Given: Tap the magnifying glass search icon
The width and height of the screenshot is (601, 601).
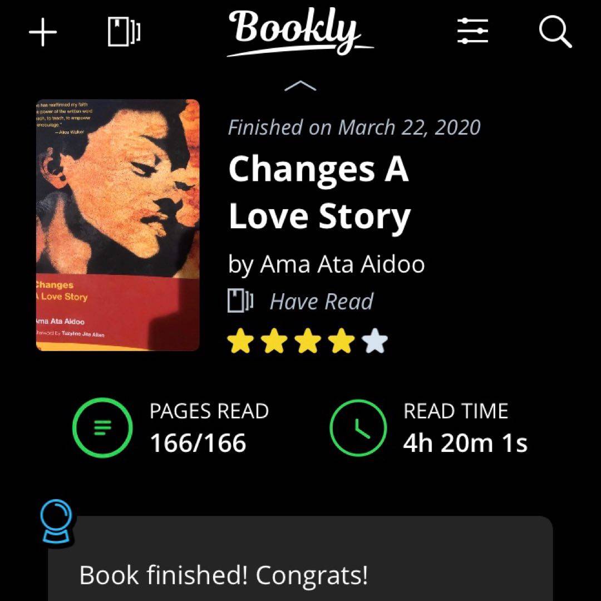Looking at the screenshot, I should pyautogui.click(x=555, y=32).
